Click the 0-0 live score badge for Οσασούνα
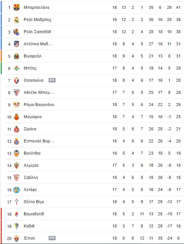Viewport: 184px width, 244px height. [52, 80]
